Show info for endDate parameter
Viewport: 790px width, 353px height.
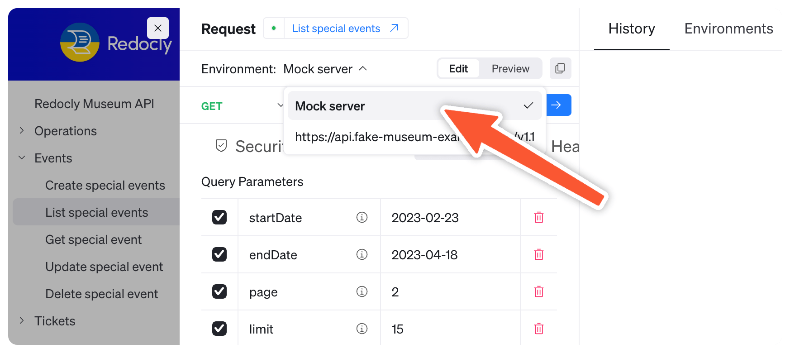tap(362, 254)
